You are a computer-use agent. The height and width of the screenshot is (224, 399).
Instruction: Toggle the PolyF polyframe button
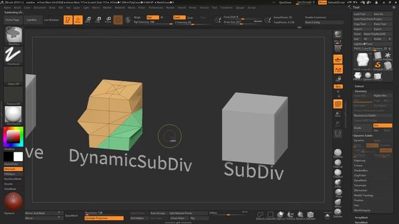(x=338, y=104)
